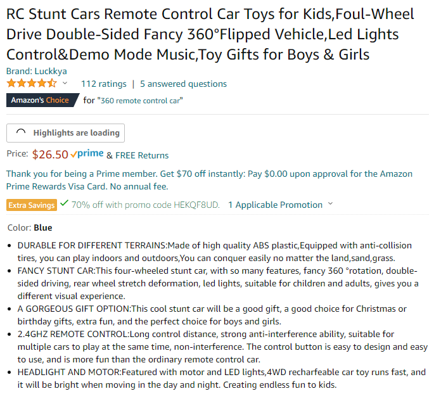Click the loading spinner icon in Highlights
The width and height of the screenshot is (441, 396).
point(21,132)
